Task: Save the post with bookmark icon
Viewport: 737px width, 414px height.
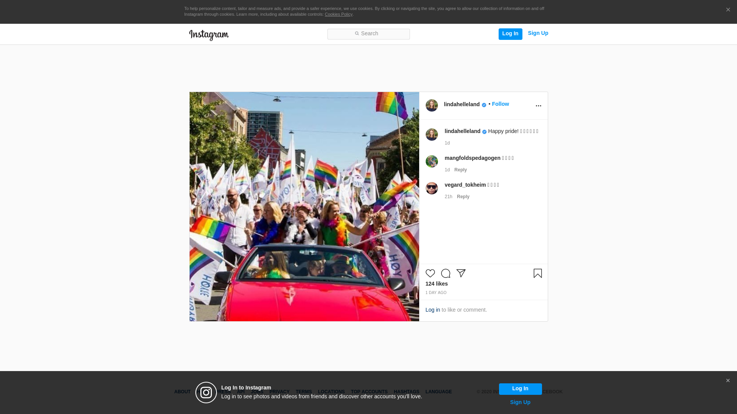Action: 537,273
